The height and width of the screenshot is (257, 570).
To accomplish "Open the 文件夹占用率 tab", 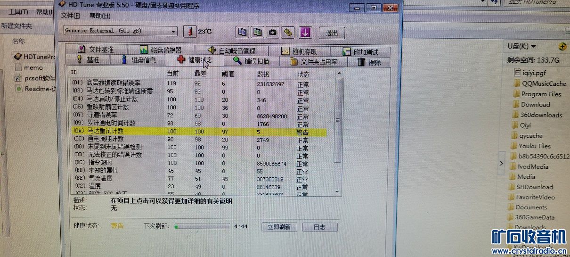I will coord(313,62).
